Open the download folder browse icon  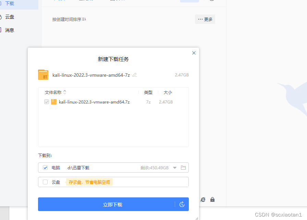pyautogui.click(x=183, y=168)
